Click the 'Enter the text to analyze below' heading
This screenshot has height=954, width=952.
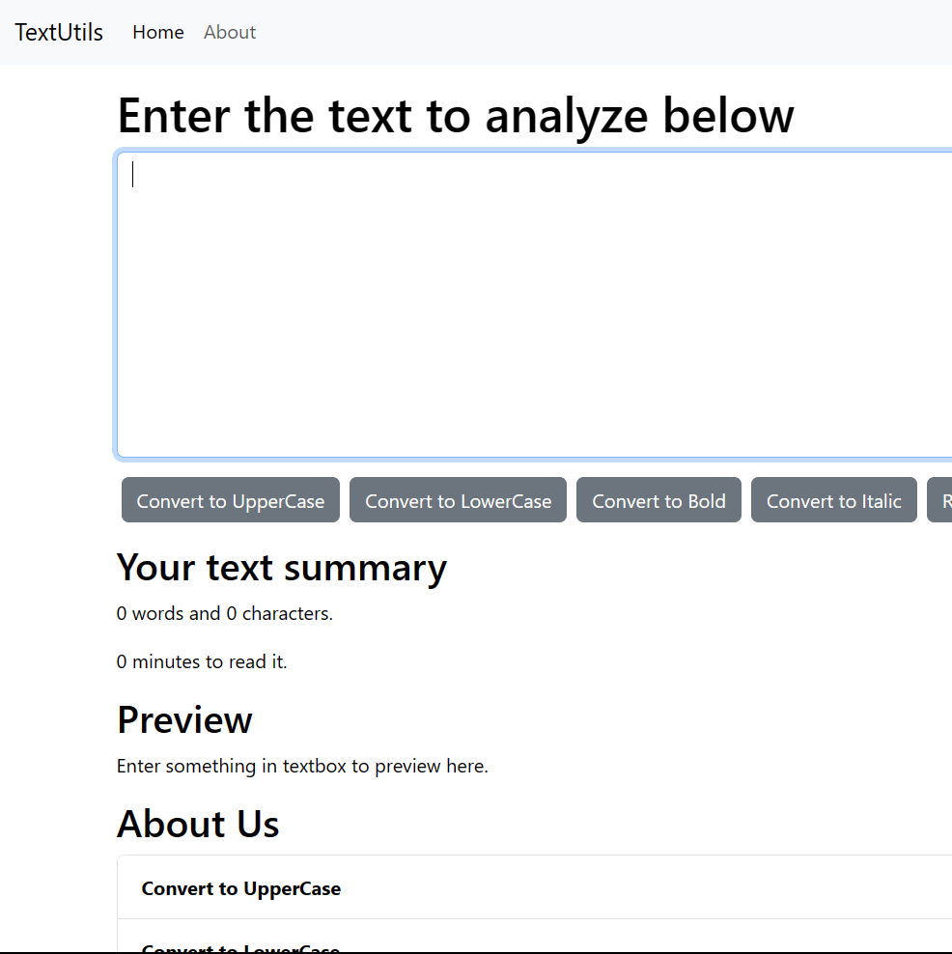(x=456, y=116)
